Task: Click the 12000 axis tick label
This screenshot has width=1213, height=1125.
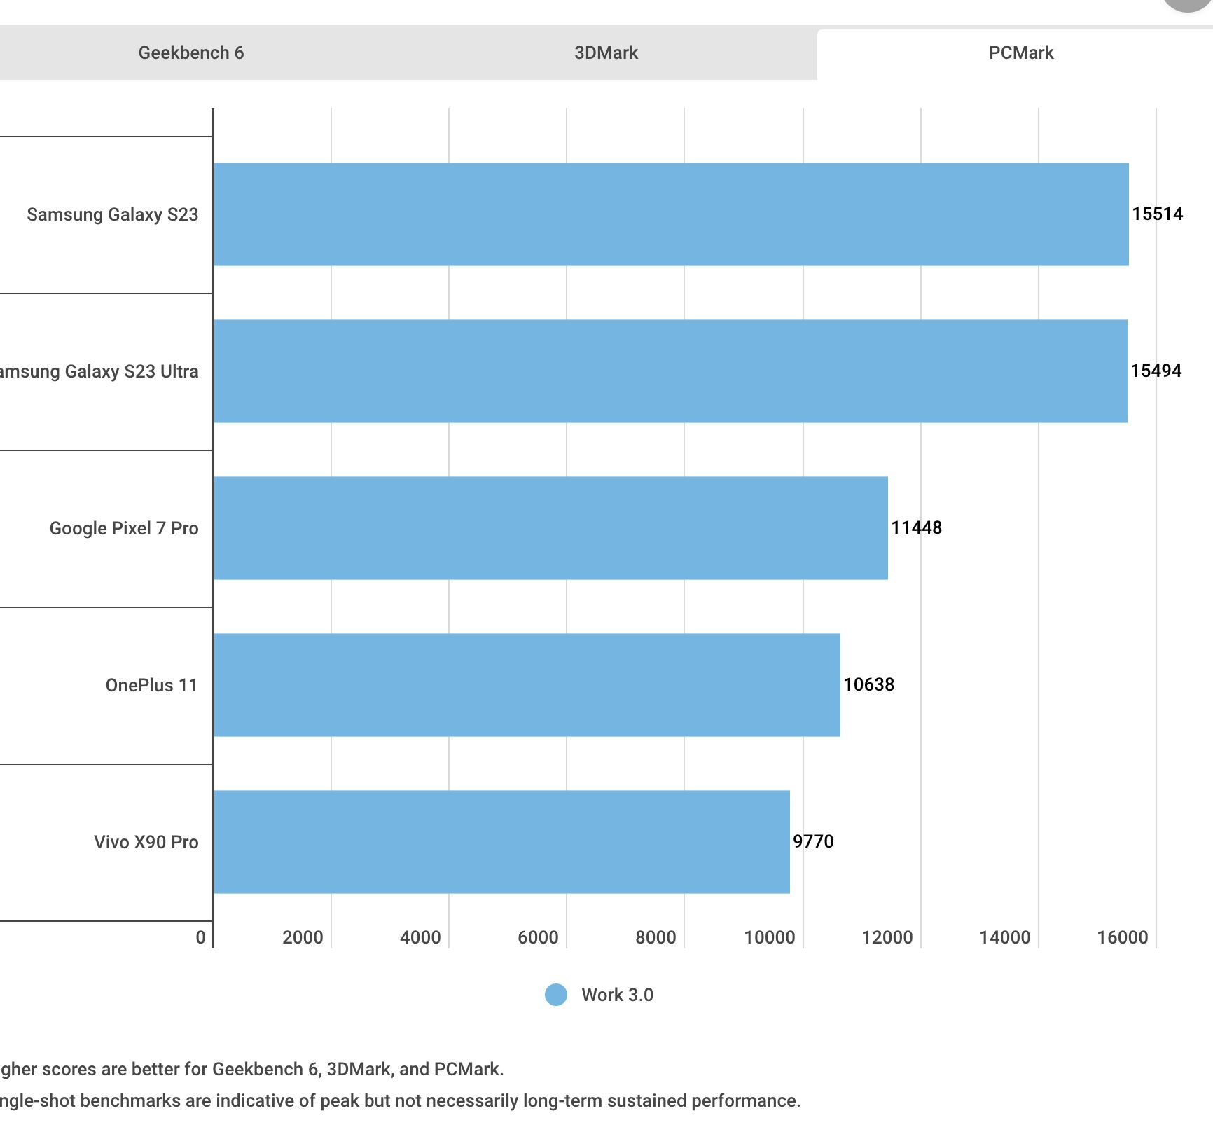Action: (x=887, y=937)
